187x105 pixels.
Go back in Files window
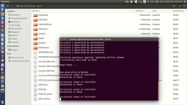[8, 6]
